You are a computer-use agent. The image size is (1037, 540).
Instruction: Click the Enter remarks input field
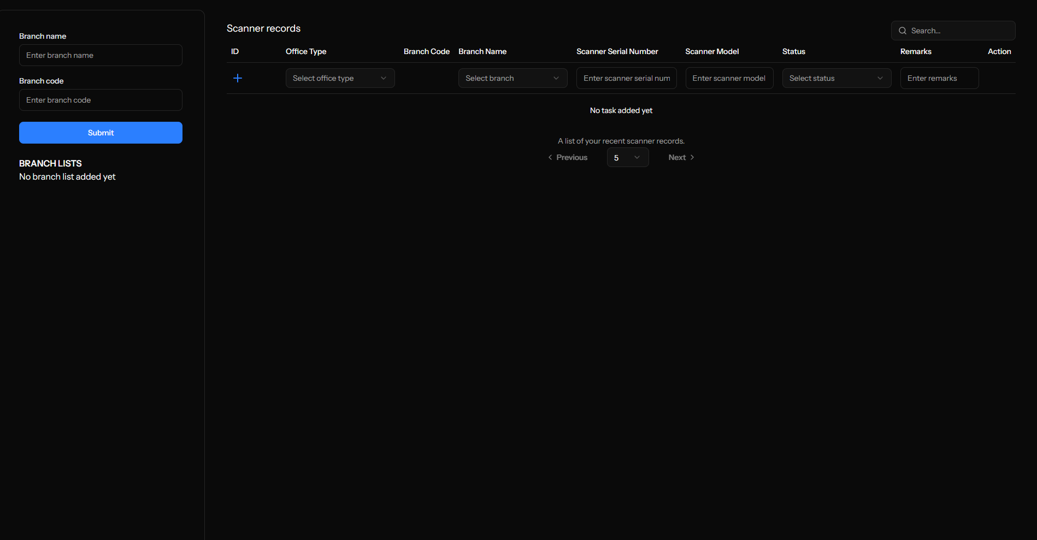[939, 78]
